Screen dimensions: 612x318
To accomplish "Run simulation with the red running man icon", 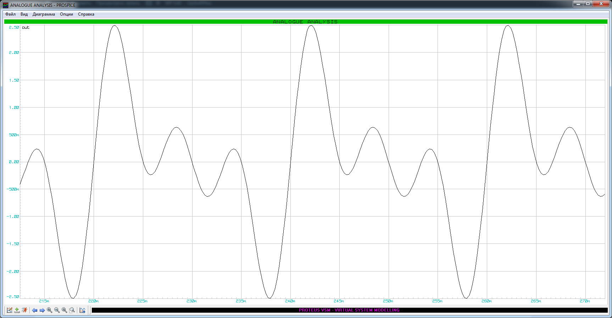I will pos(24,310).
